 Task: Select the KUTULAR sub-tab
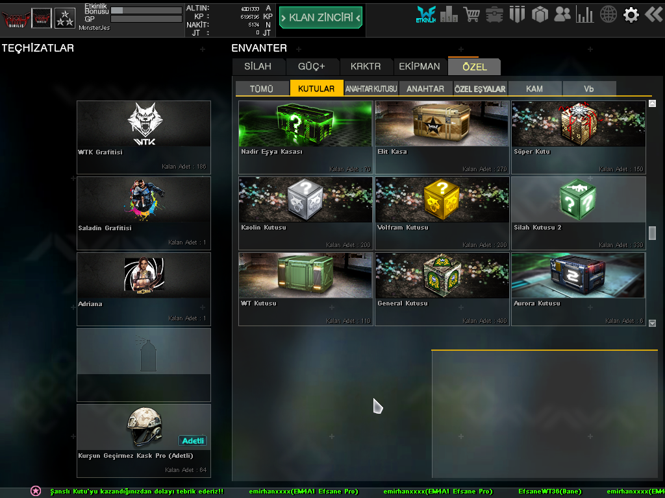pyautogui.click(x=316, y=88)
